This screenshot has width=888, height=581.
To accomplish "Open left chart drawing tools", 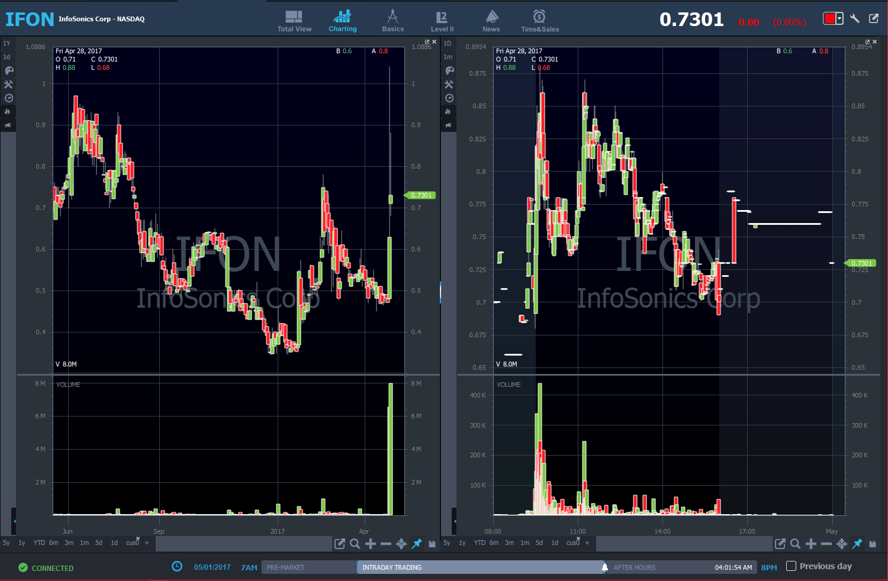I will coord(8,84).
